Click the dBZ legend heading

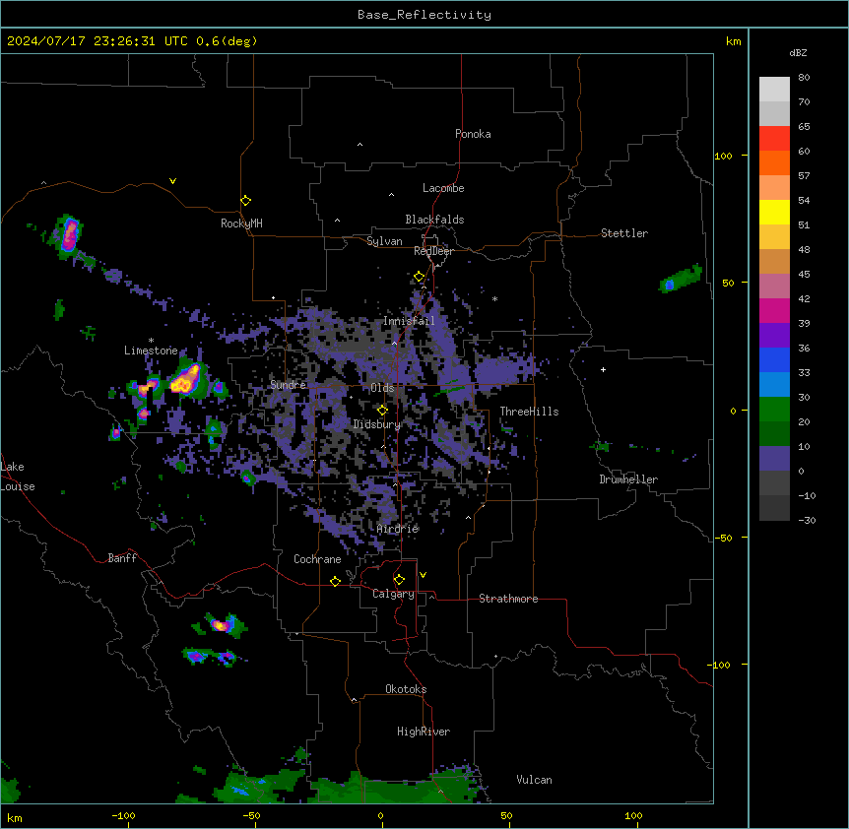click(798, 52)
